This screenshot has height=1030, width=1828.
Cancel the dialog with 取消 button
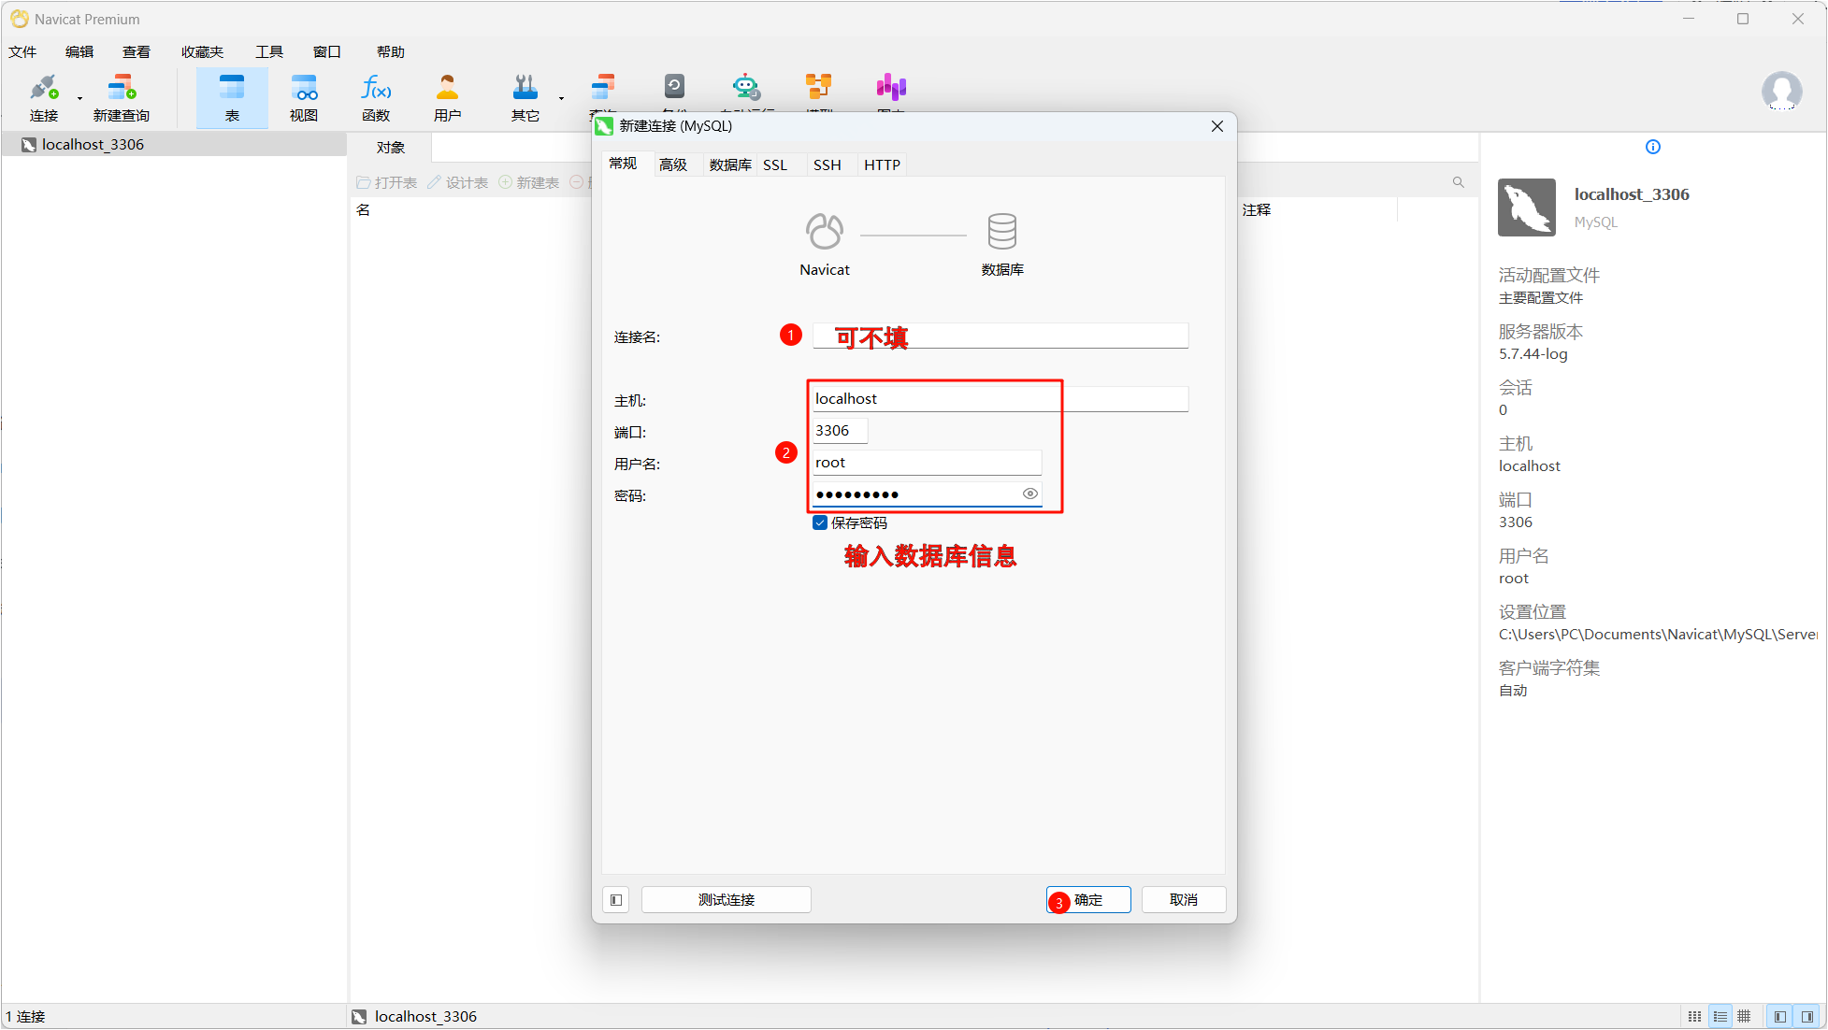[1183, 899]
